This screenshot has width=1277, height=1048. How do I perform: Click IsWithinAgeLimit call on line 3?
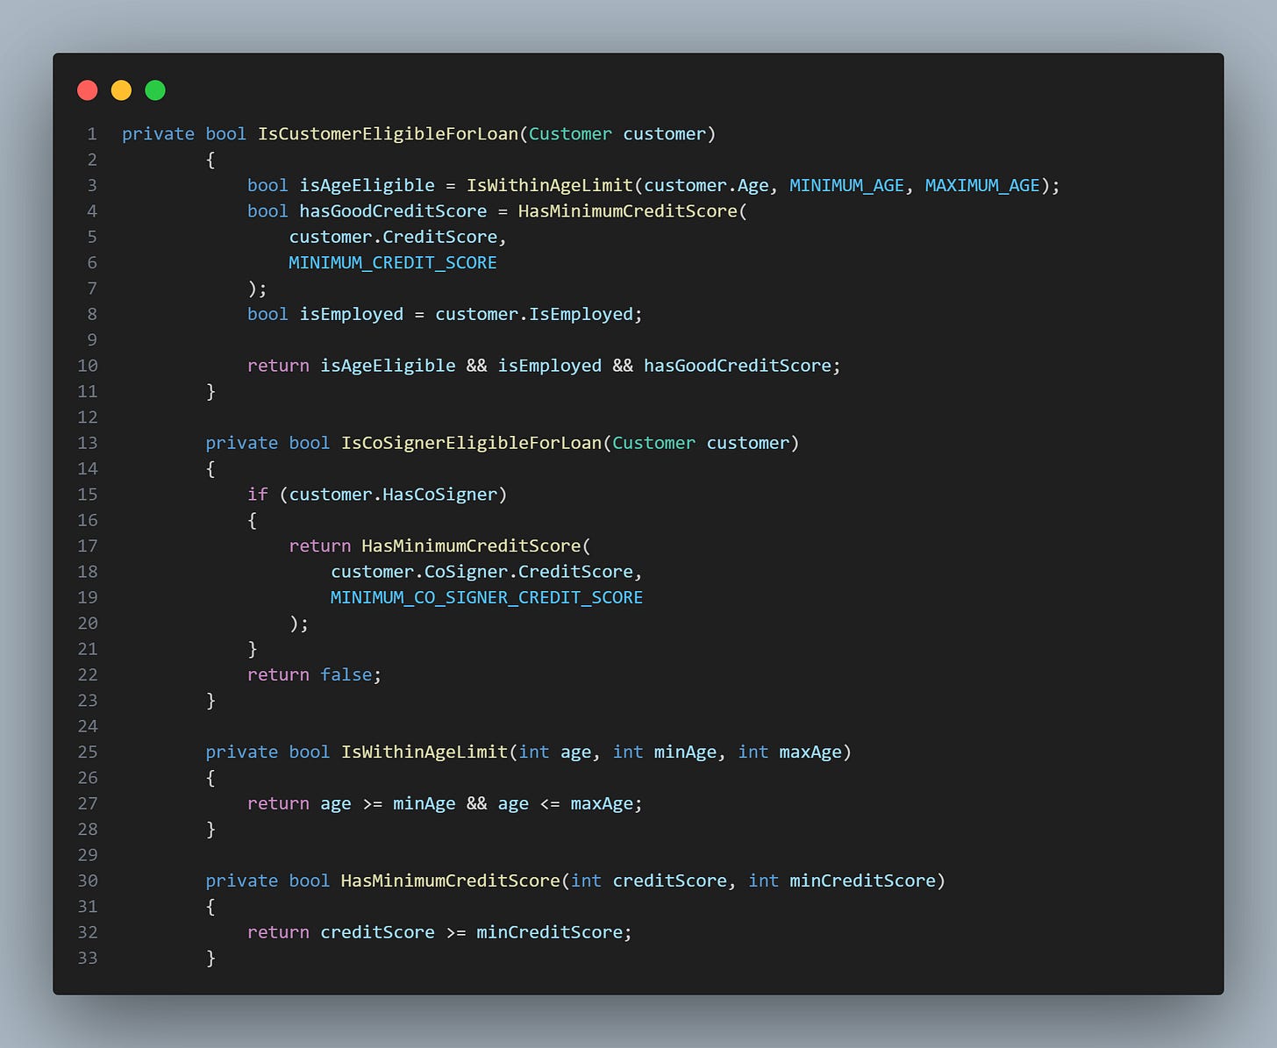550,186
